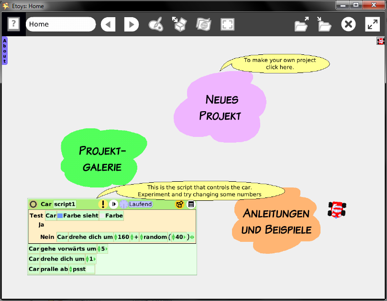Click the Home project name field

coord(61,24)
